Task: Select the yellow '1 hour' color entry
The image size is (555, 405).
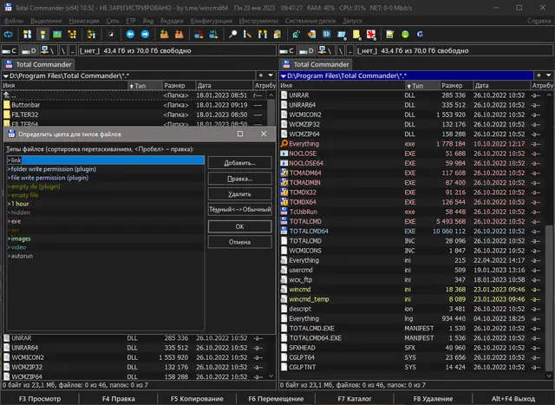Action: click(x=22, y=204)
